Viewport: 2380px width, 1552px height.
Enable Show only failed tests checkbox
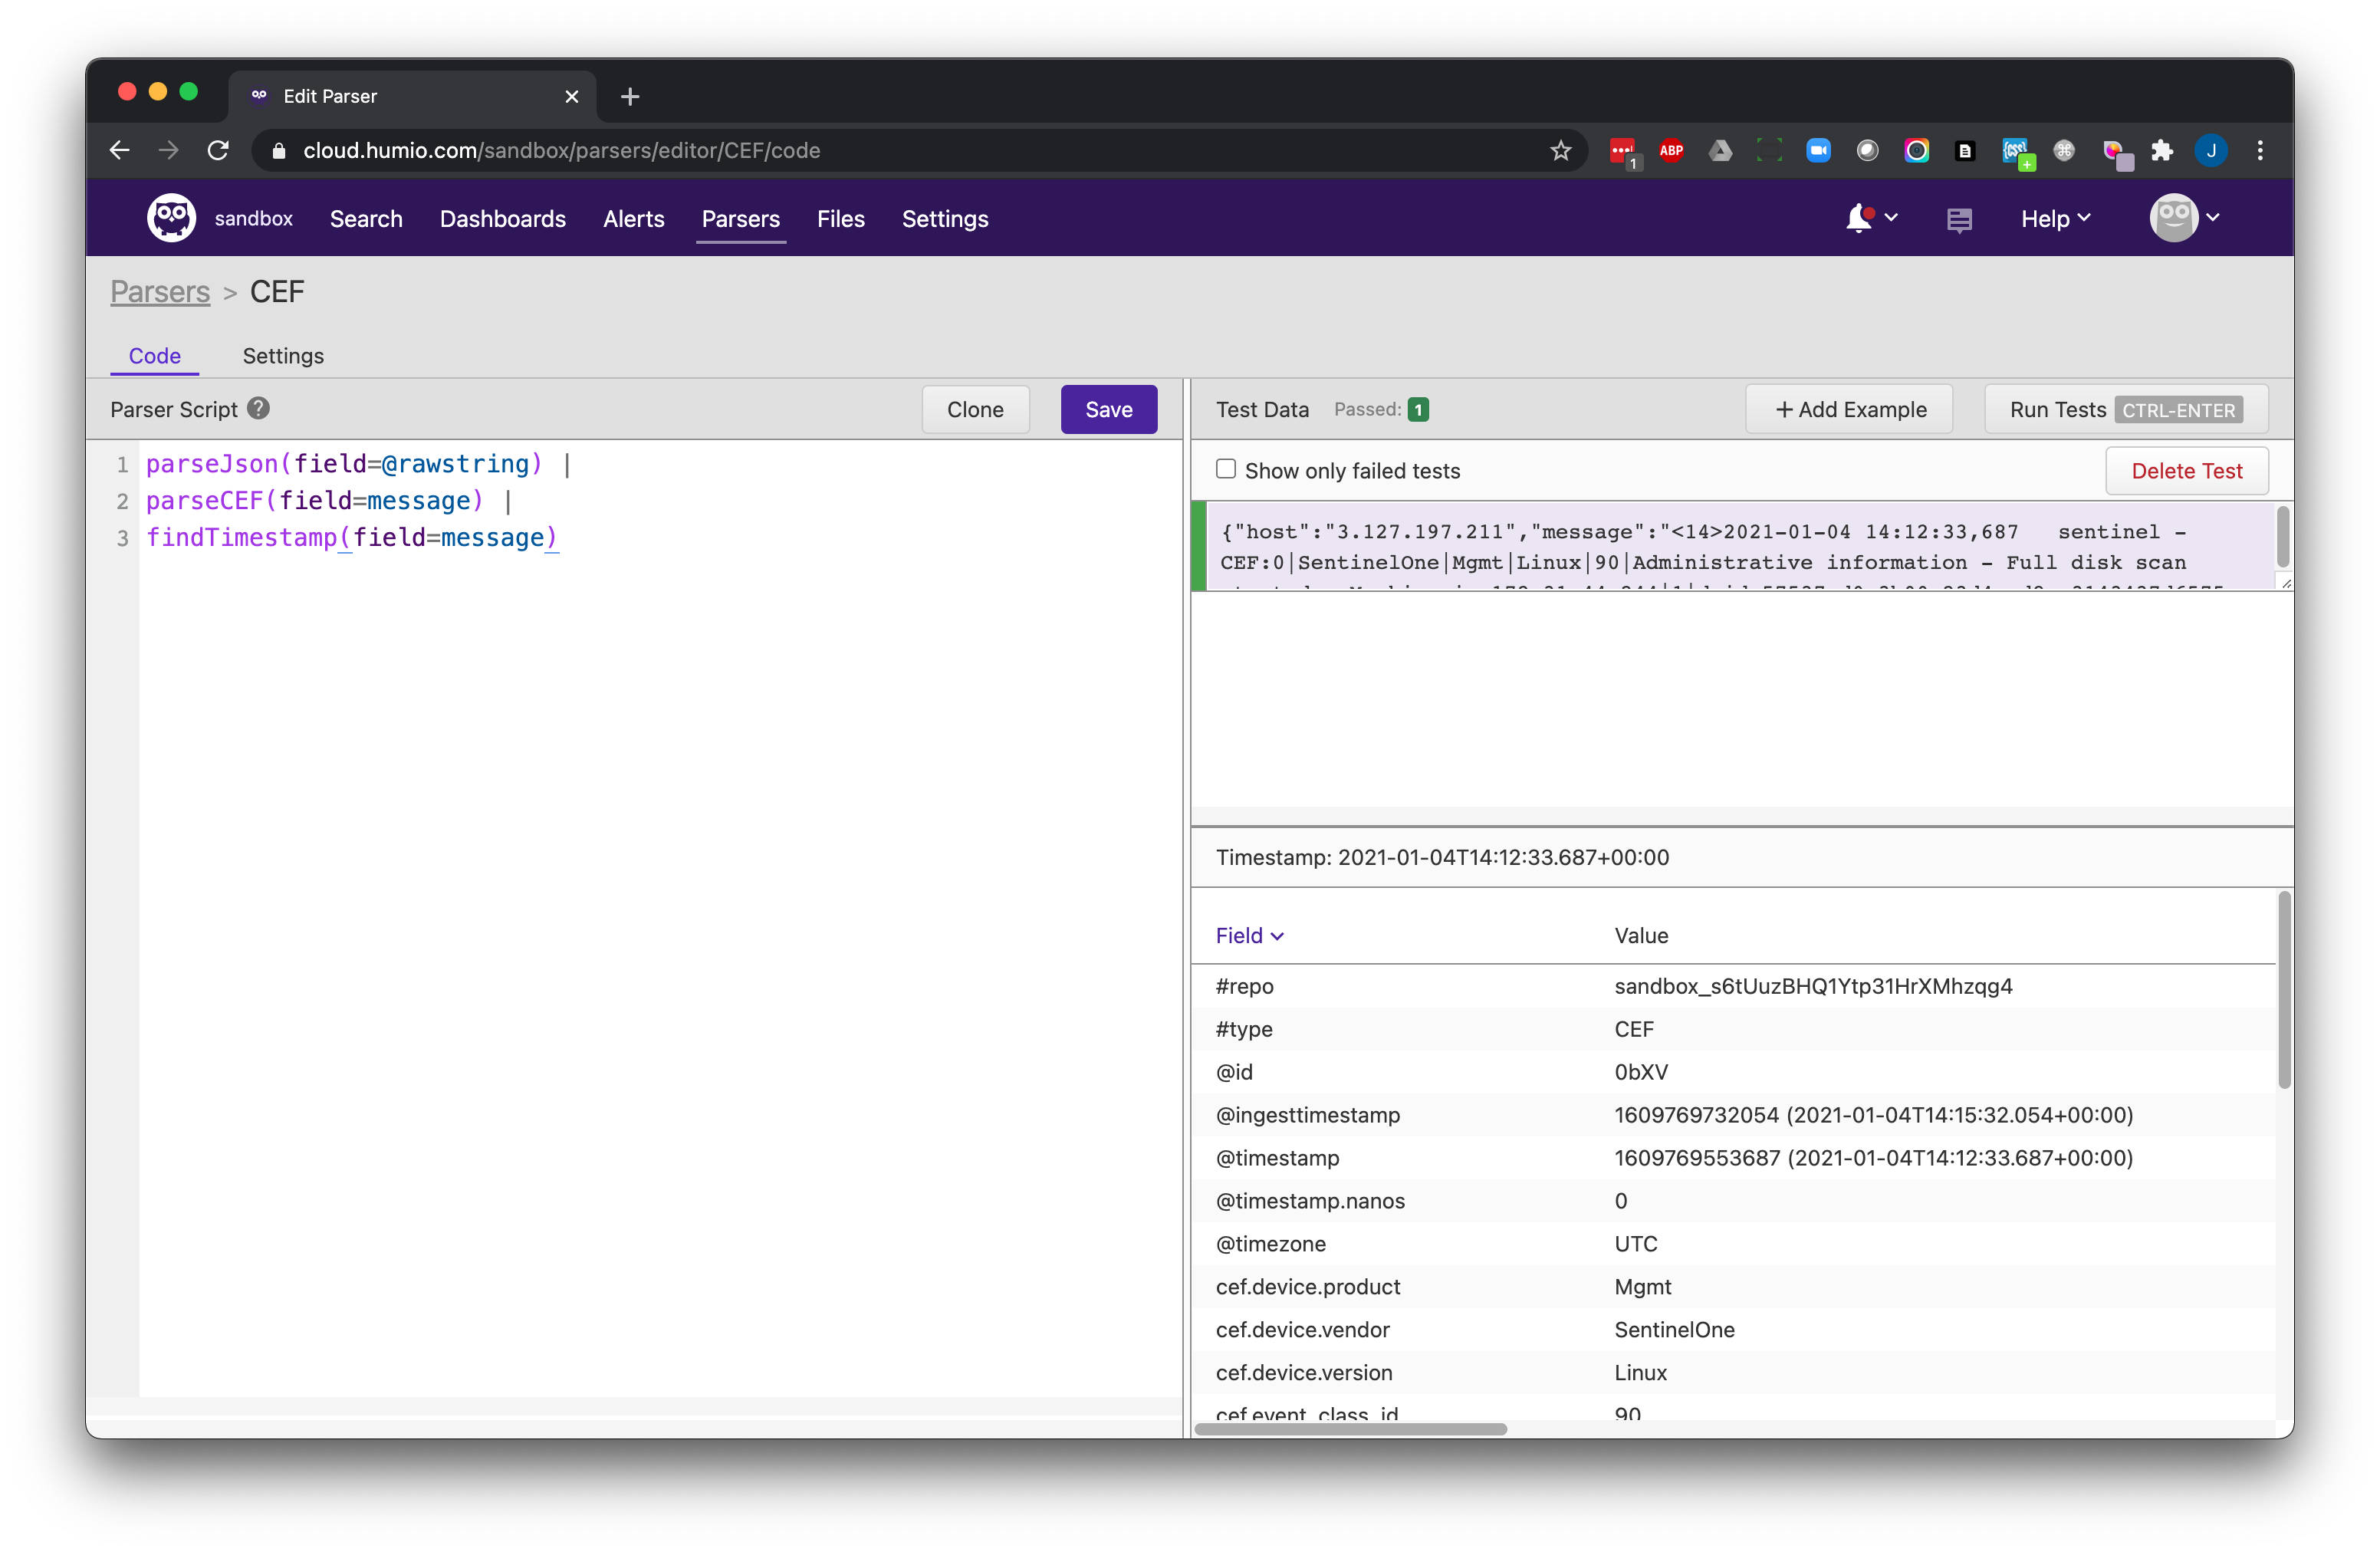(x=1225, y=469)
